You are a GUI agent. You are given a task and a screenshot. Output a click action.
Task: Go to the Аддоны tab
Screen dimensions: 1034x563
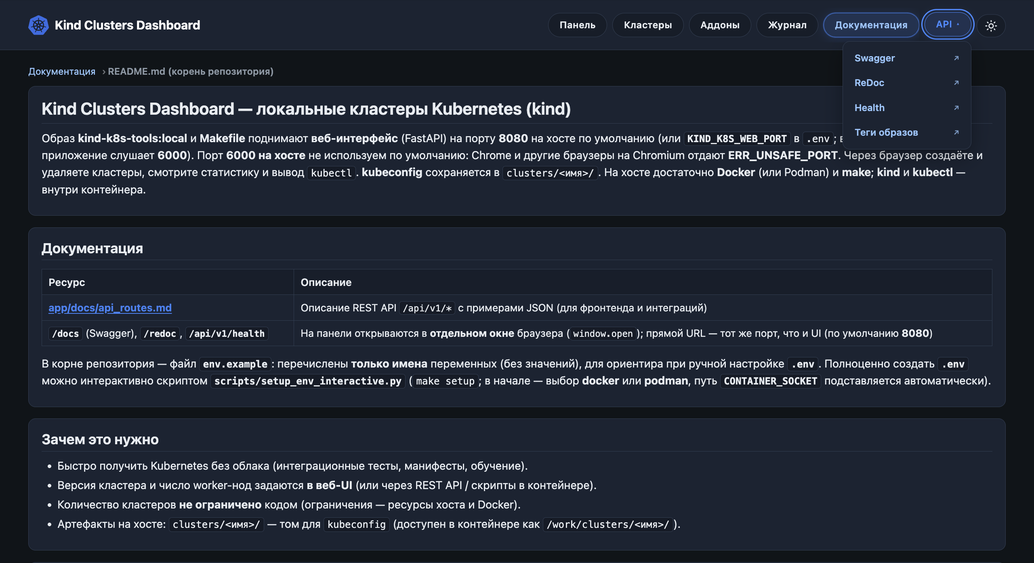tap(720, 25)
